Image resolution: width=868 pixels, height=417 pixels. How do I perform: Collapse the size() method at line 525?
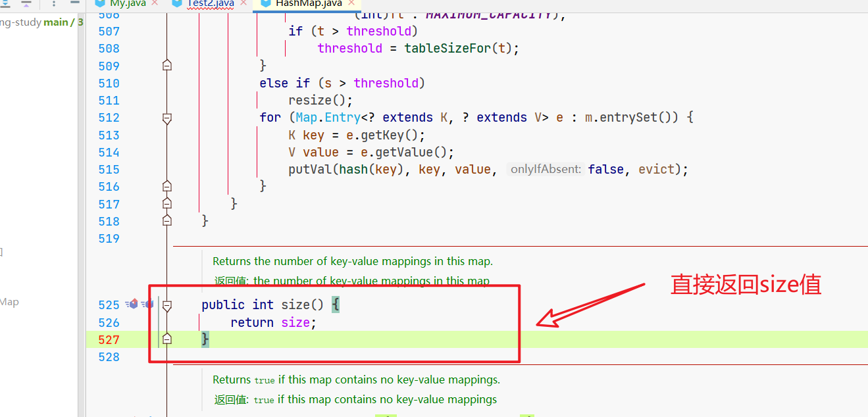[167, 305]
